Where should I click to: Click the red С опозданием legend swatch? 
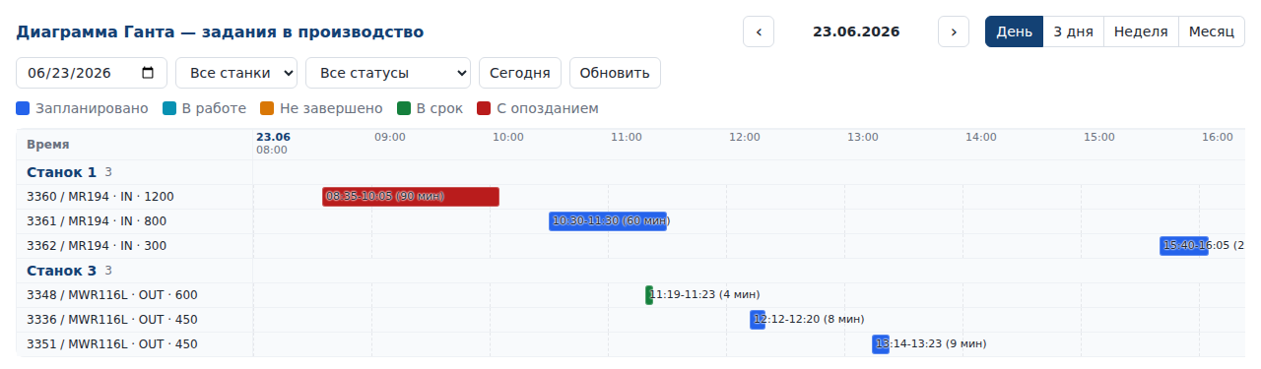tap(484, 108)
